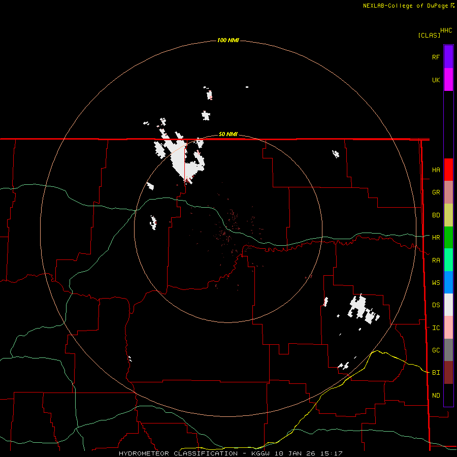Click the Hydrometeor Classification KGGW timestamp caption
The image size is (457, 457).
tap(231, 453)
